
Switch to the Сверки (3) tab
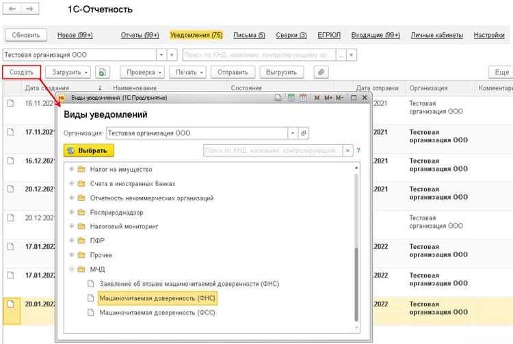click(x=291, y=35)
